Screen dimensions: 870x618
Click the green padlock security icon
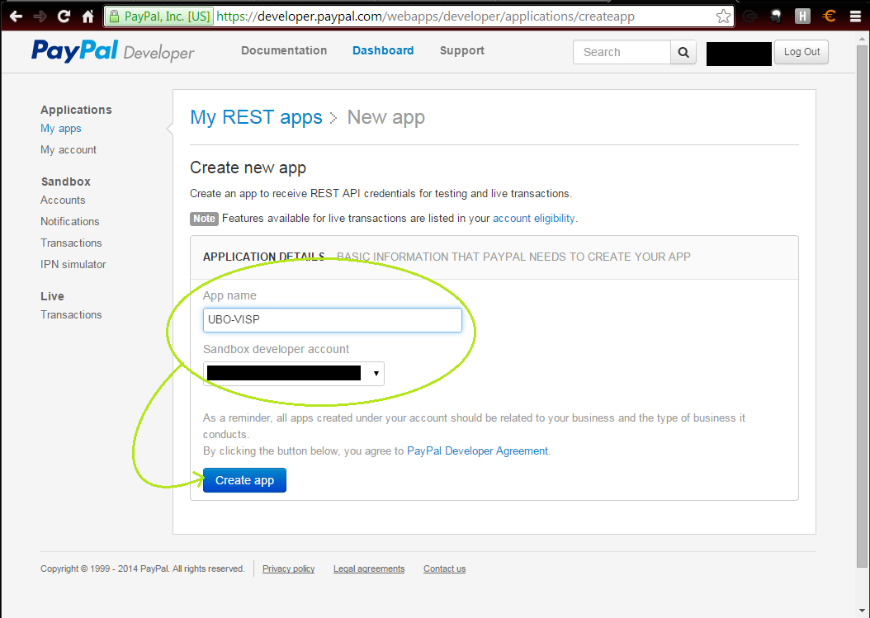(114, 17)
